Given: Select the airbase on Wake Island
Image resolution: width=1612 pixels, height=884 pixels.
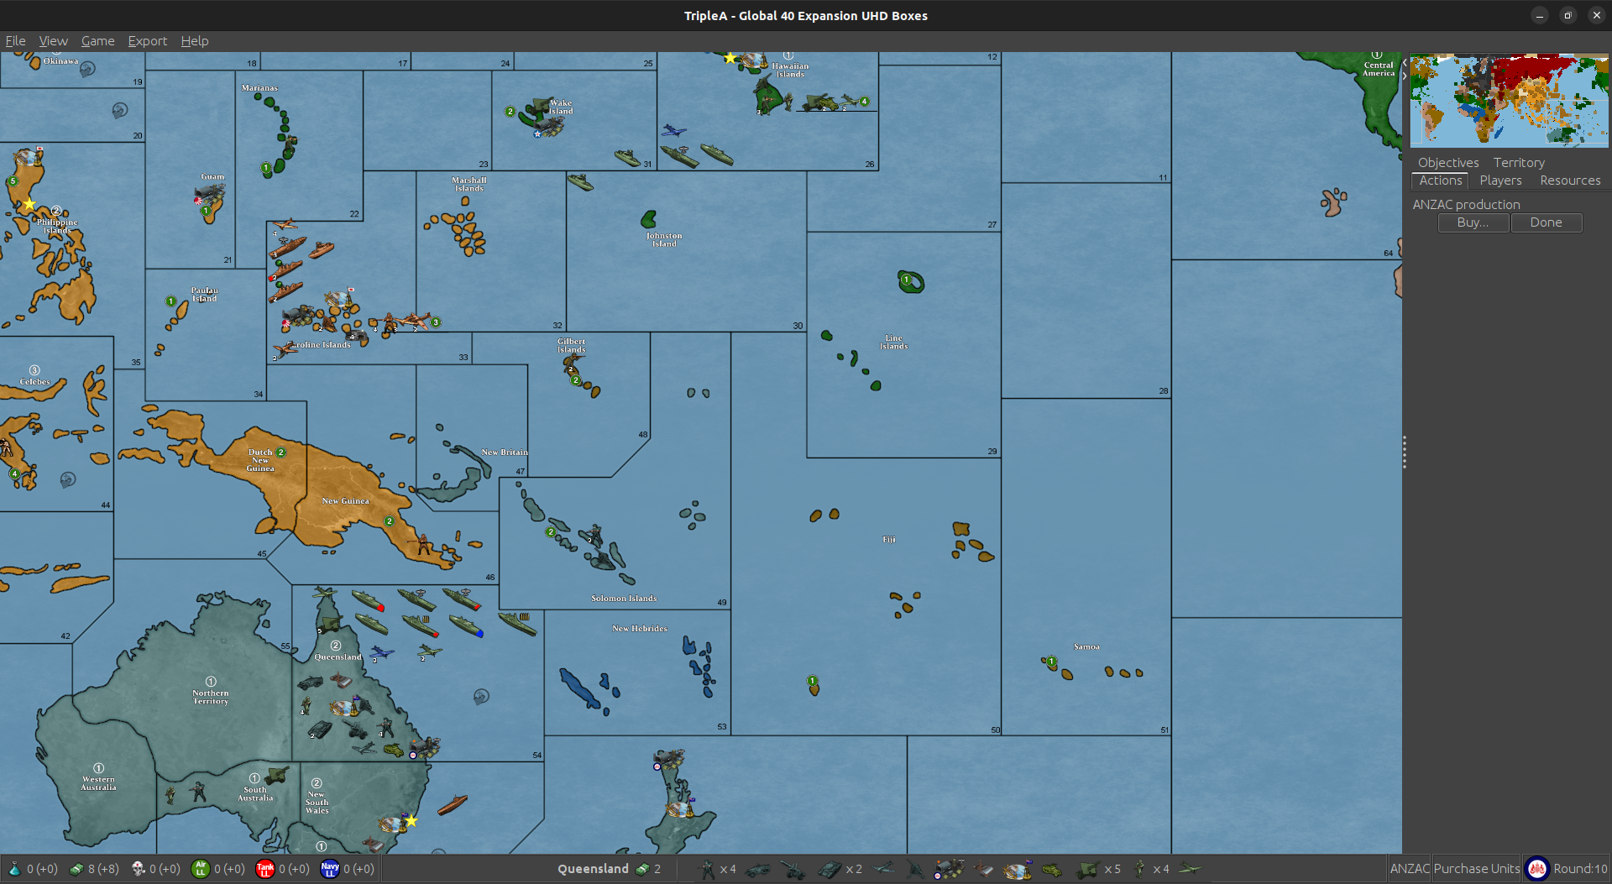Looking at the screenshot, I should pyautogui.click(x=548, y=127).
